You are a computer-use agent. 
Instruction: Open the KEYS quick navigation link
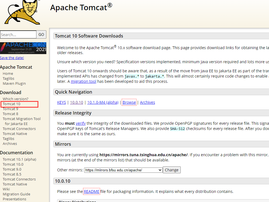click(62, 102)
